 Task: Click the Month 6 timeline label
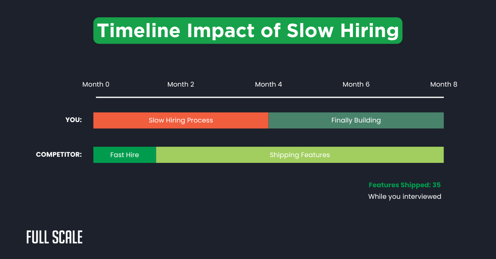click(356, 84)
